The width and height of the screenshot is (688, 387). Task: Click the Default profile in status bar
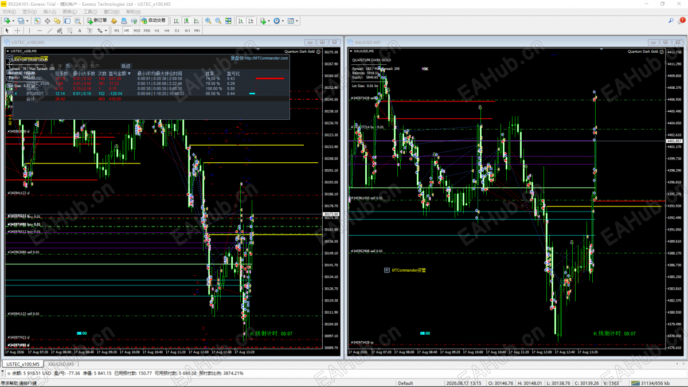pos(406,383)
